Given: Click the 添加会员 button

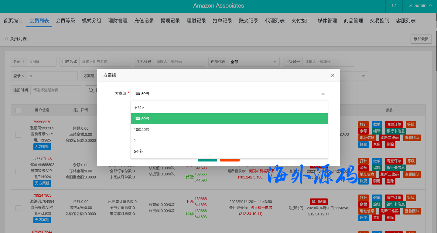Looking at the screenshot, I should [x=421, y=39].
